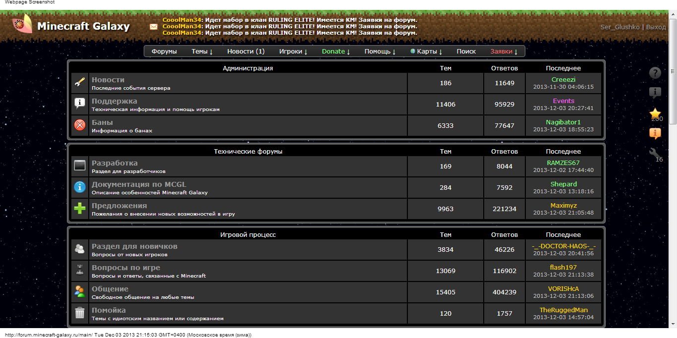Image resolution: width=677 pixels, height=338 pixels.
Task: Open the Ser_Glushko profile link
Action: coord(620,27)
